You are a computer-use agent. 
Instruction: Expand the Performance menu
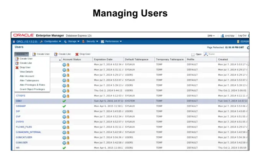tap(113, 41)
